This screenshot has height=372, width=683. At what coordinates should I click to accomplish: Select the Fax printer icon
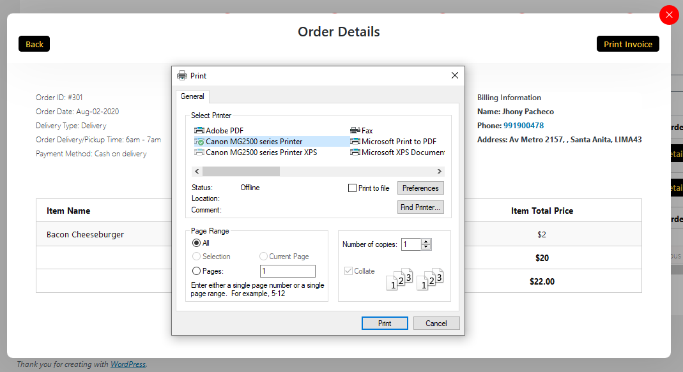[355, 131]
